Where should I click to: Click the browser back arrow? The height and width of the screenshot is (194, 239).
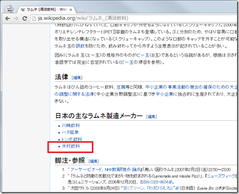7,18
